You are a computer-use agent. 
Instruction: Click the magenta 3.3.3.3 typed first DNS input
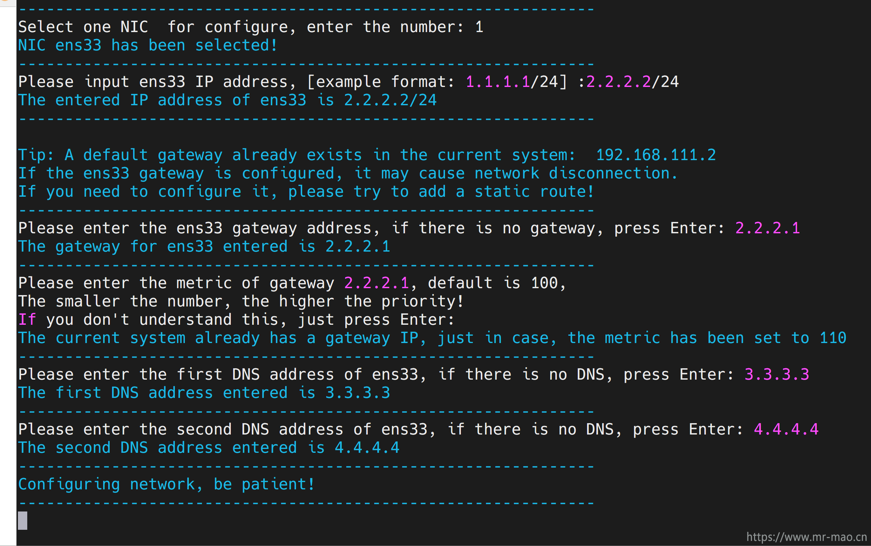[777, 374]
